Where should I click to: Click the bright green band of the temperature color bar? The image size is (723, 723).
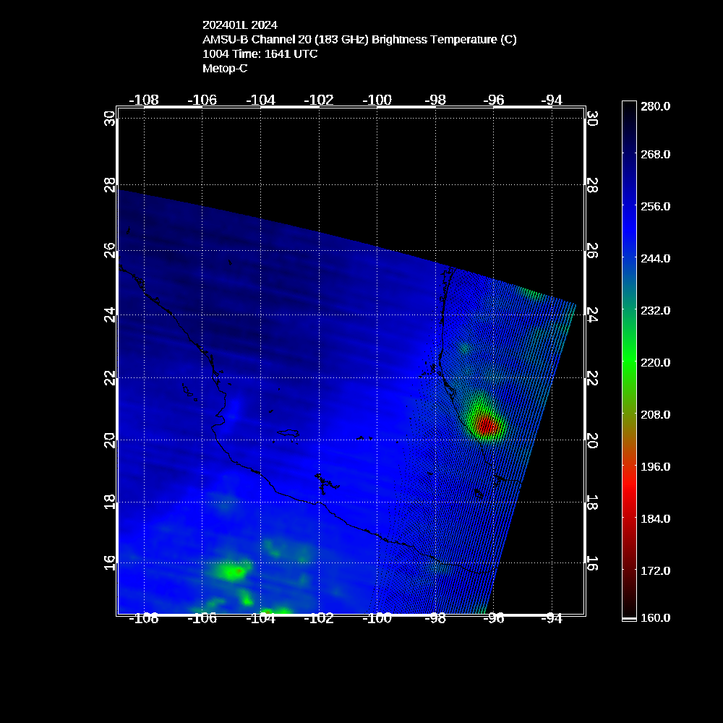click(x=630, y=362)
